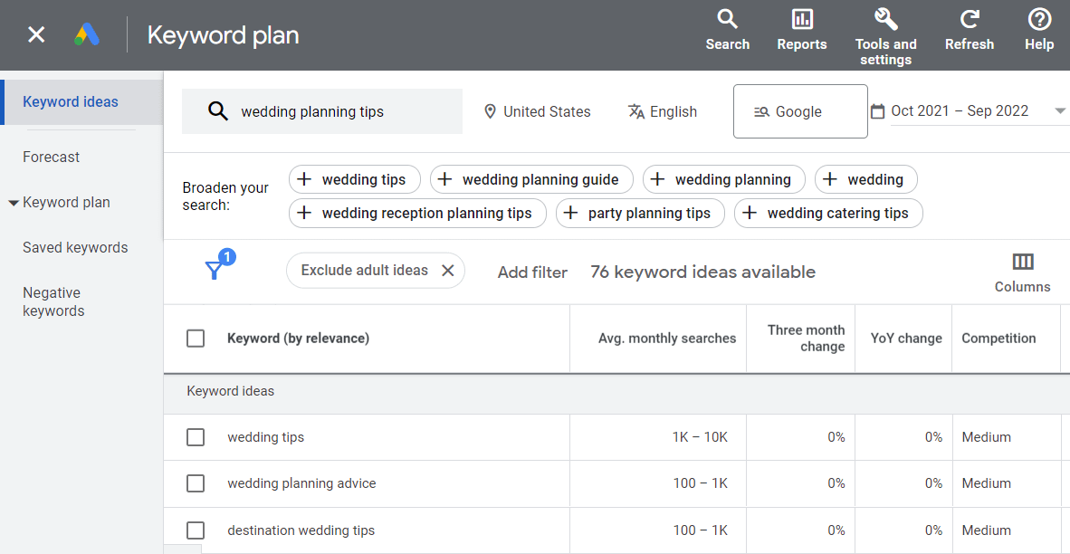Collapse the Keyword plan section in the sidebar
This screenshot has width=1070, height=554.
click(13, 202)
